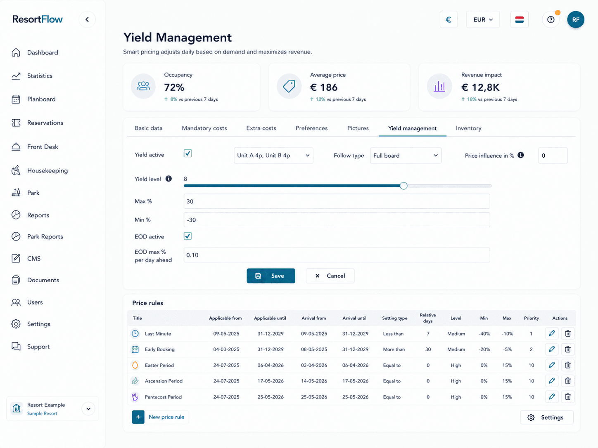Click the Front Desk bell icon
Image resolution: width=598 pixels, height=448 pixels.
point(16,146)
